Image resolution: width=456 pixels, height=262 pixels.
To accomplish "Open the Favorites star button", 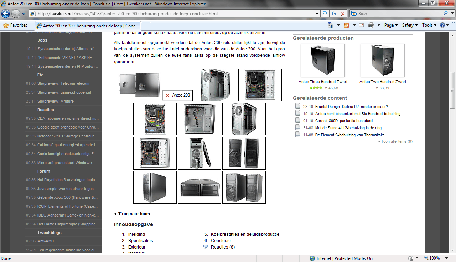I will click(15, 25).
